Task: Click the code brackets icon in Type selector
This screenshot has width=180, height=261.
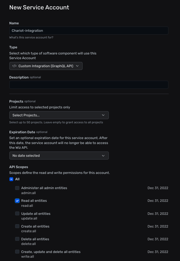Action: coord(14,66)
